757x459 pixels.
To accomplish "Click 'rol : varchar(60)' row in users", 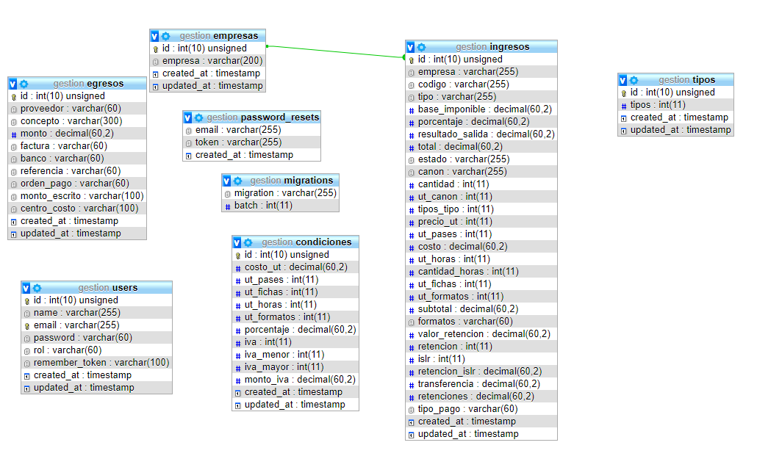I will click(96, 350).
